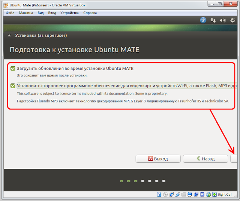Toggle the install third-party software checkbox
The height and width of the screenshot is (201, 240).
pyautogui.click(x=13, y=86)
